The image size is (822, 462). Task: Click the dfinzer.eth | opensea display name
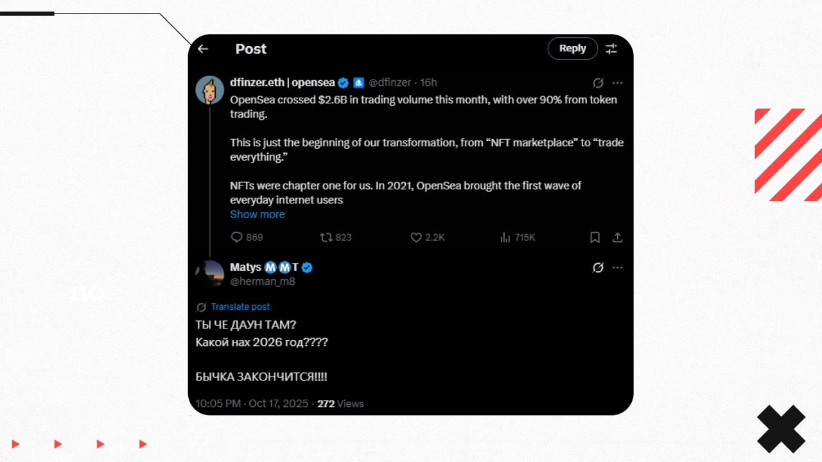coord(283,82)
